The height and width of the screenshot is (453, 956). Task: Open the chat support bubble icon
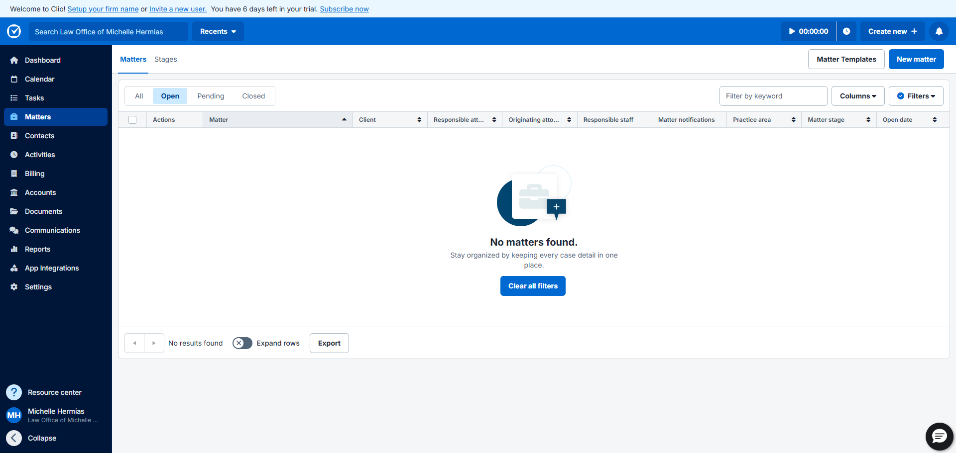939,437
